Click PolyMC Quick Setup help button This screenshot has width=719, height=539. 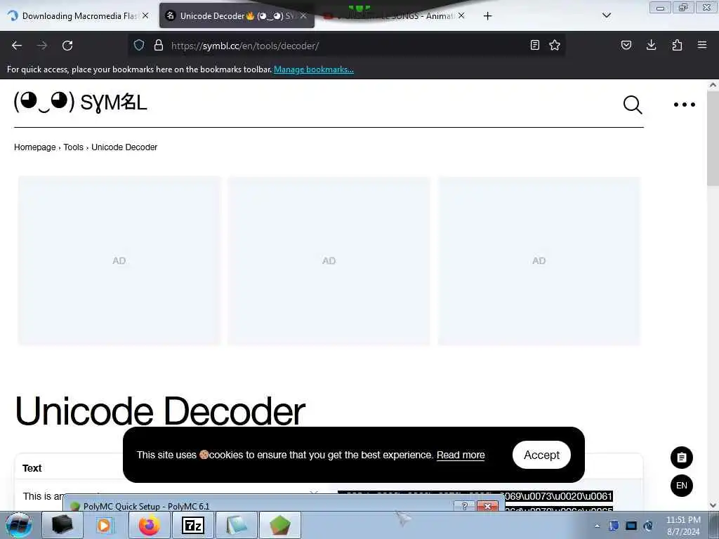(x=464, y=506)
